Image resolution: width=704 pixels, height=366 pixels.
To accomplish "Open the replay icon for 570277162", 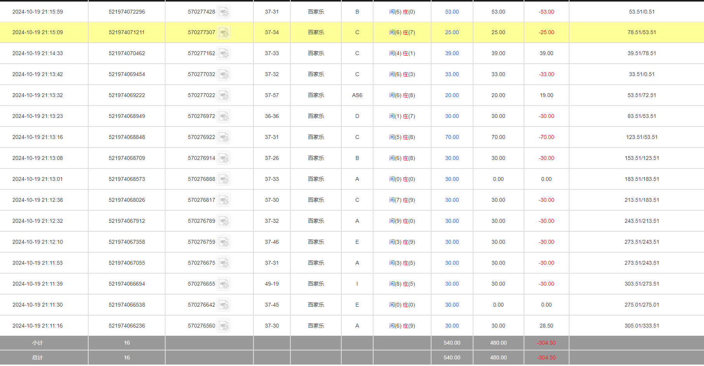I will click(224, 54).
